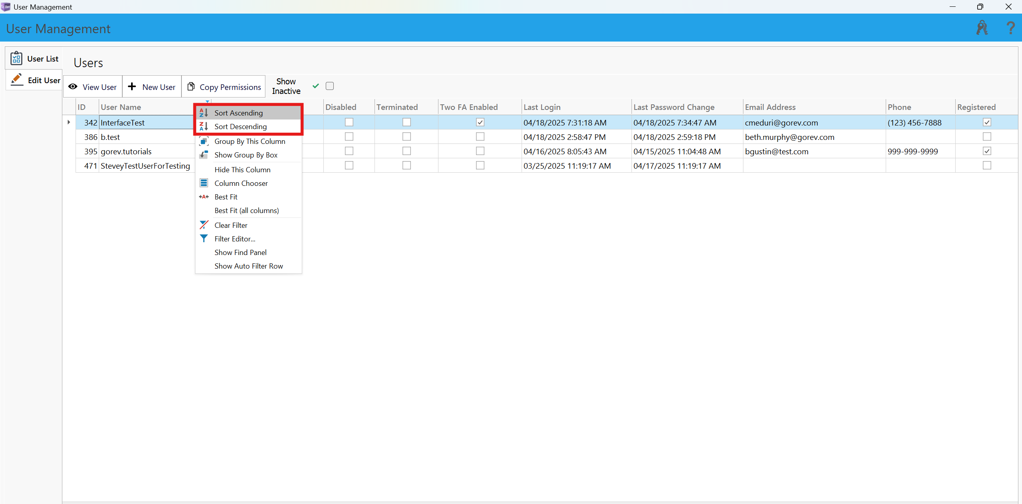The width and height of the screenshot is (1022, 504).
Task: Toggle Terminated checkbox for InterfaceTest
Action: pyautogui.click(x=406, y=122)
